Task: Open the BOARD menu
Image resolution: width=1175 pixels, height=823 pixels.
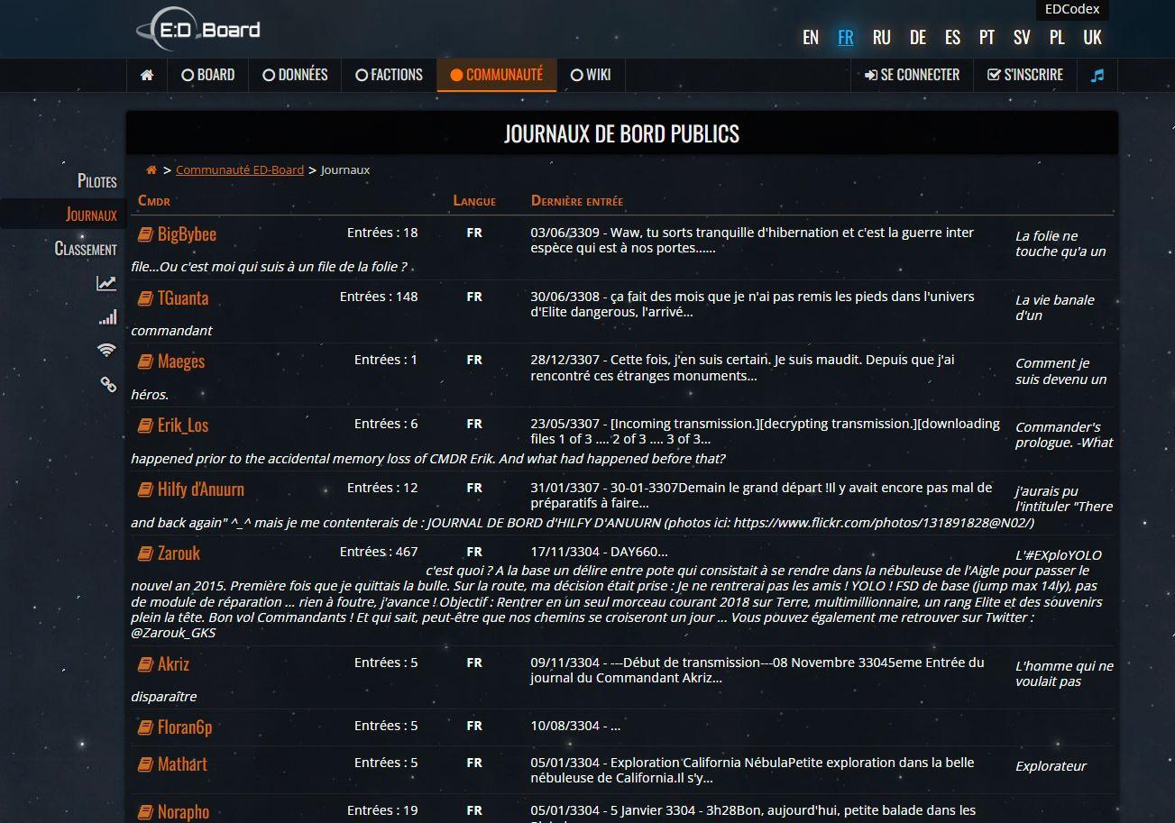Action: (208, 75)
